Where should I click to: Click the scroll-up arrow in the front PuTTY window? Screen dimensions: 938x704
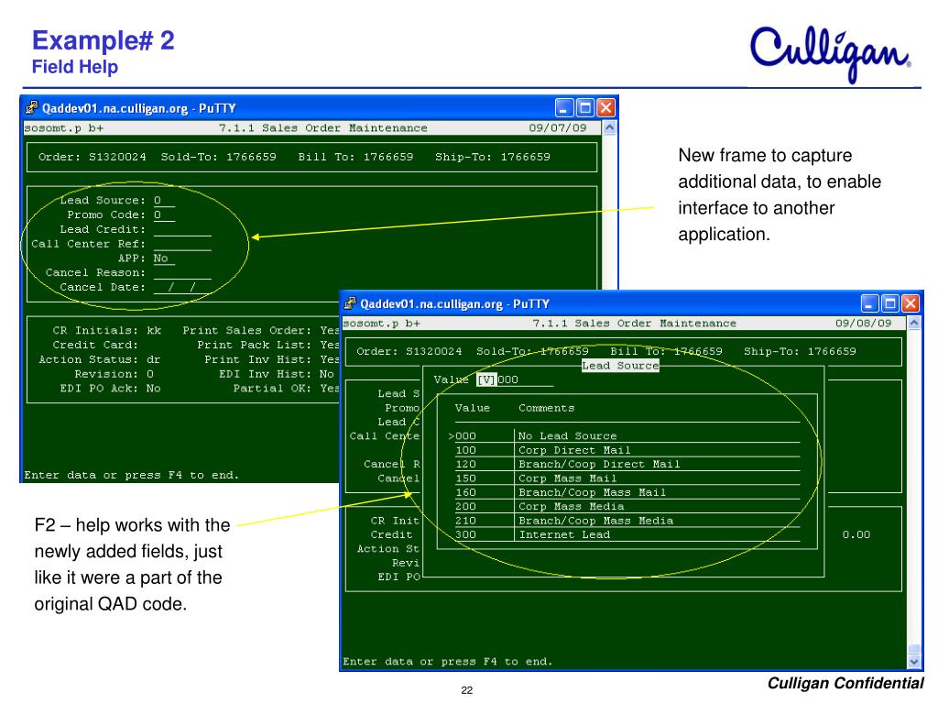914,324
